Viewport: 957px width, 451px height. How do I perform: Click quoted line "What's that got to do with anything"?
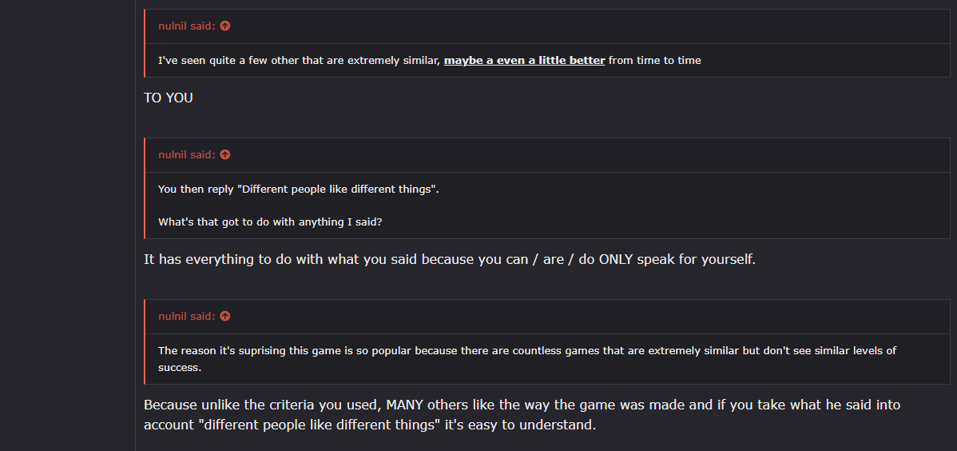[270, 222]
